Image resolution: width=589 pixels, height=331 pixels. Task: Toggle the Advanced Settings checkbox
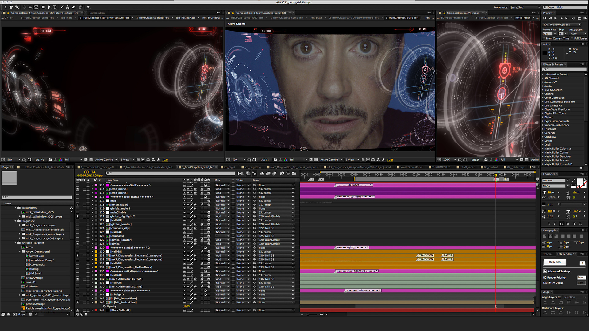(x=545, y=271)
